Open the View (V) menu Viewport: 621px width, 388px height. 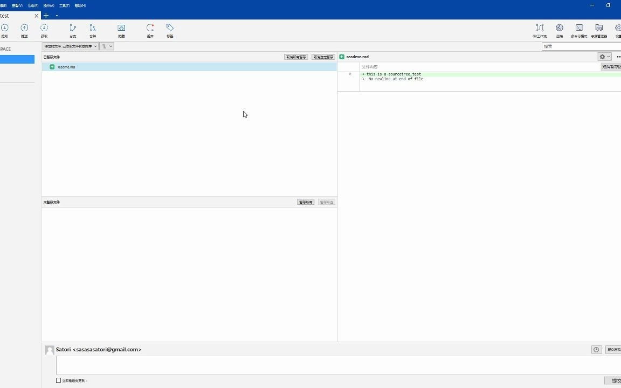17,5
